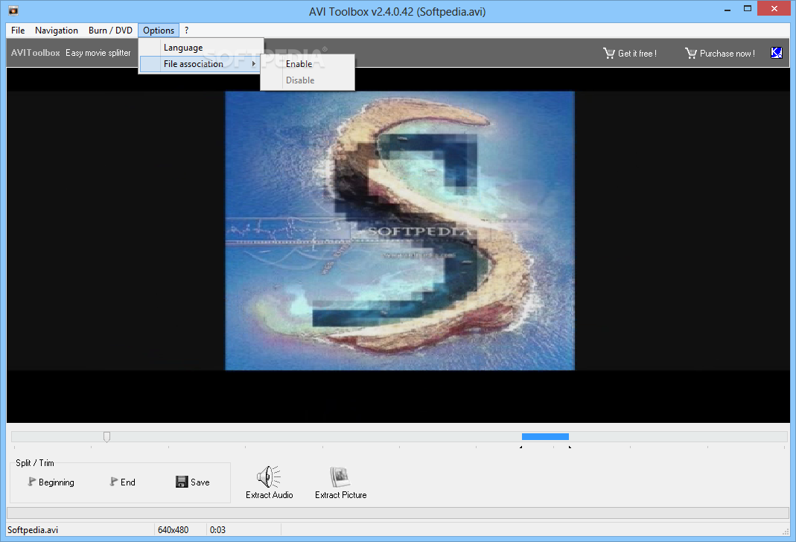
Task: Click the Extract Picture label
Action: 340,495
